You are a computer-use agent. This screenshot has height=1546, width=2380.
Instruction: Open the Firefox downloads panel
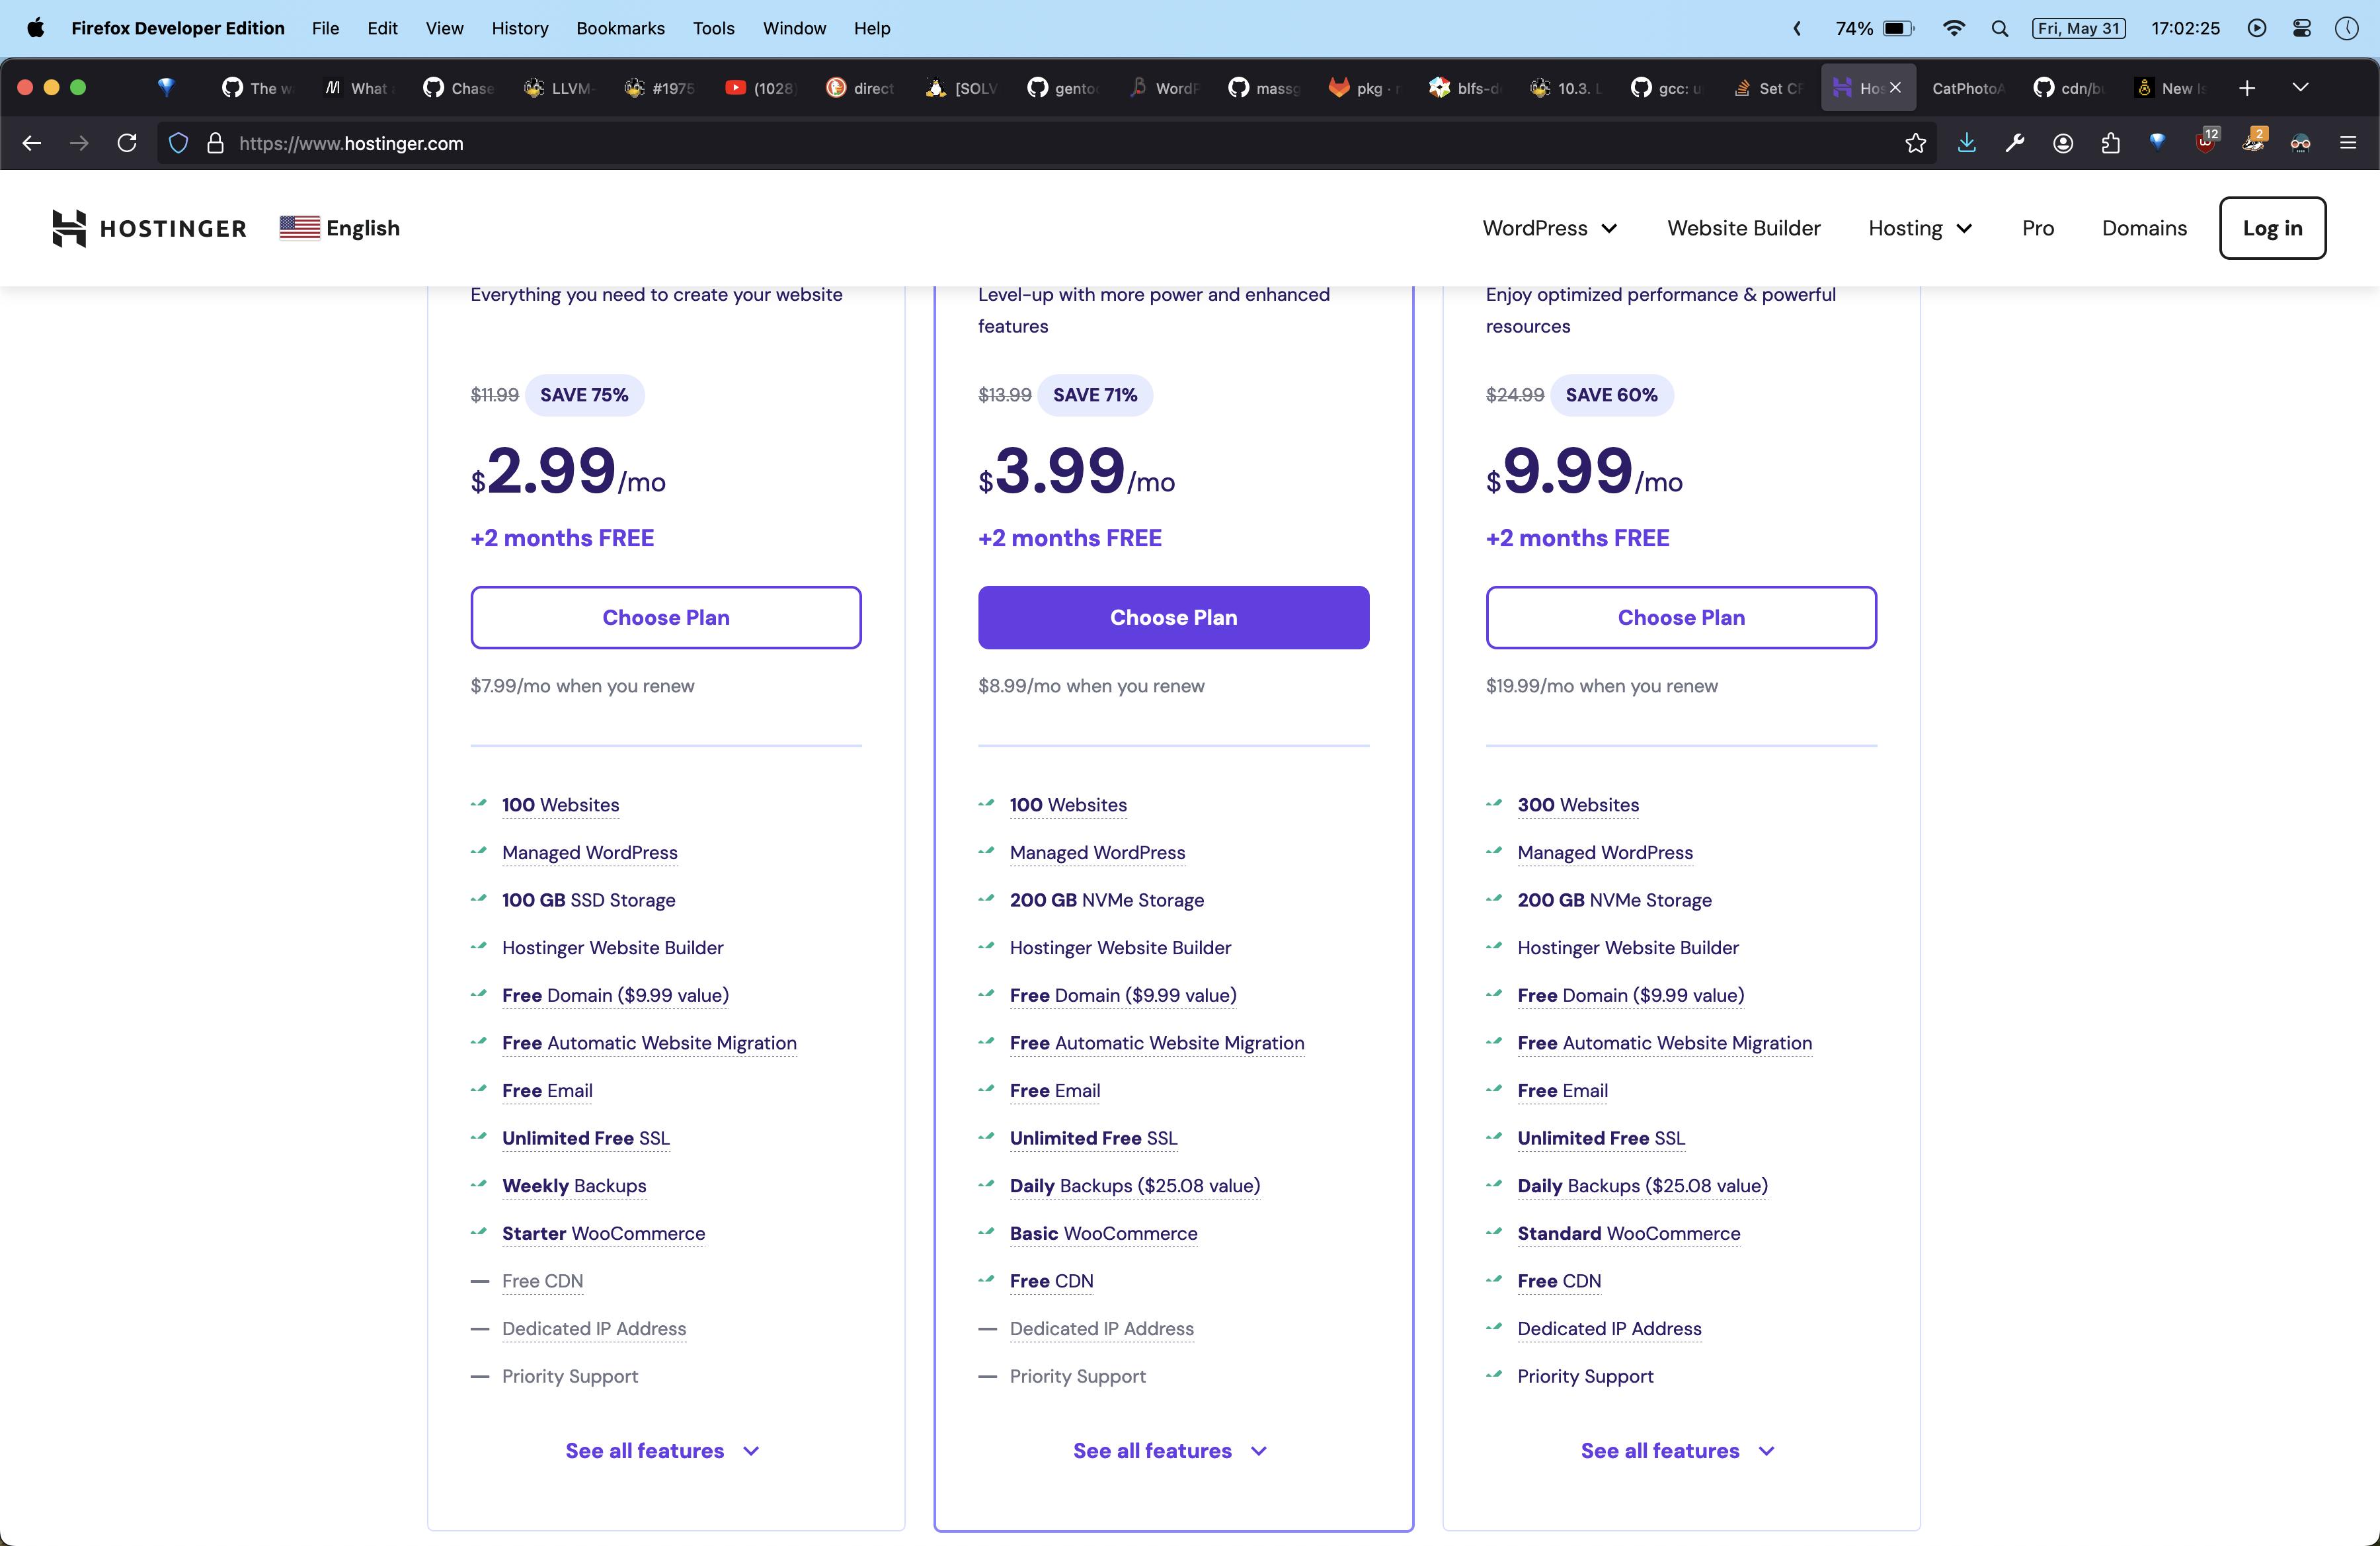tap(1967, 143)
